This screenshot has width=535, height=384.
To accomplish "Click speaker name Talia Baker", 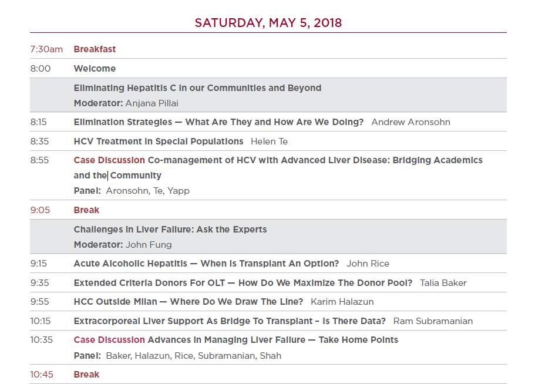I will [x=443, y=283].
